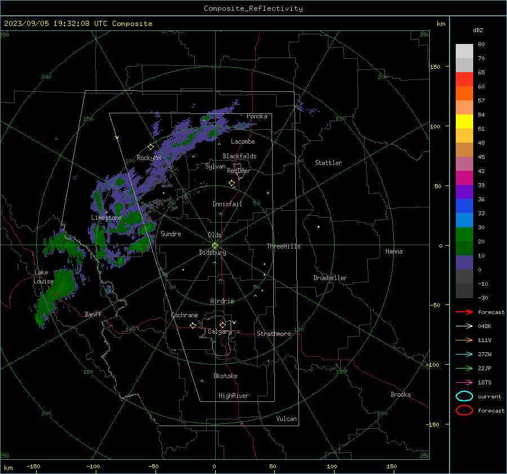The image size is (507, 474).
Task: Click the Blackfalds label
Action: 239,156
